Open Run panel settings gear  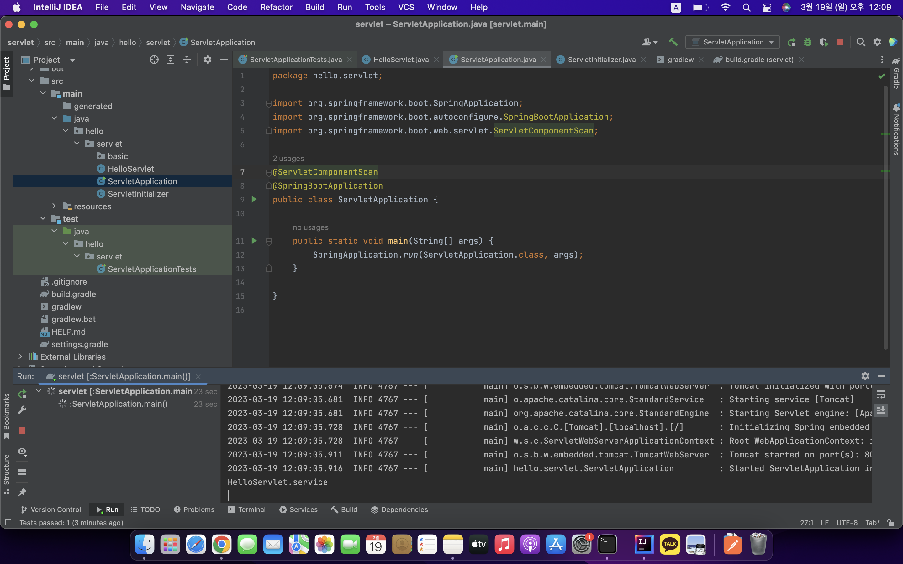[865, 376]
